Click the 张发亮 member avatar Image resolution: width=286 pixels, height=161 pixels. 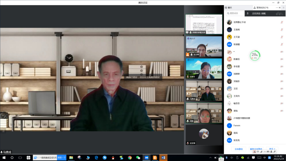tap(229, 140)
